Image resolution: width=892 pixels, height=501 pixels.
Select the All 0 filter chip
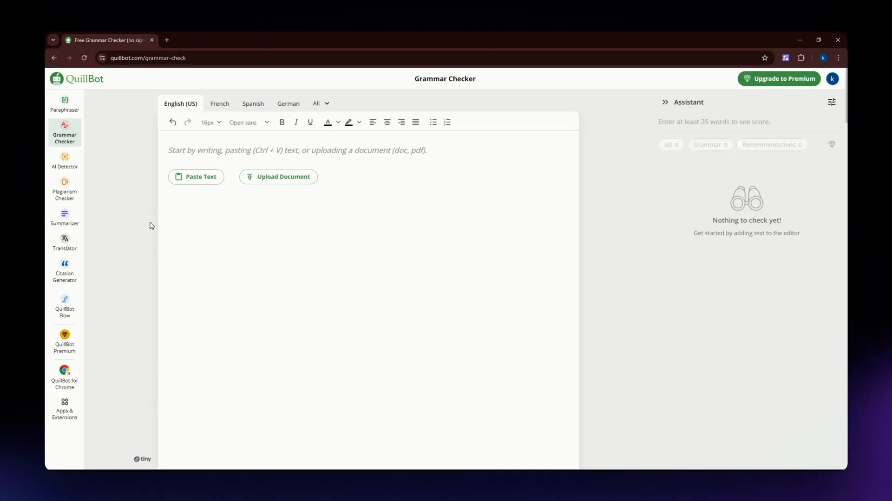pyautogui.click(x=671, y=145)
